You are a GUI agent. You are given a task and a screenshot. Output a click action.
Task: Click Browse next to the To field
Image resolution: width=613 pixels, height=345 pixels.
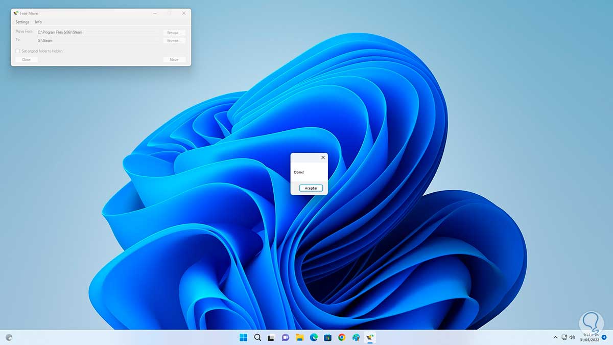coord(174,40)
